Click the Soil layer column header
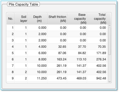 (21, 19)
